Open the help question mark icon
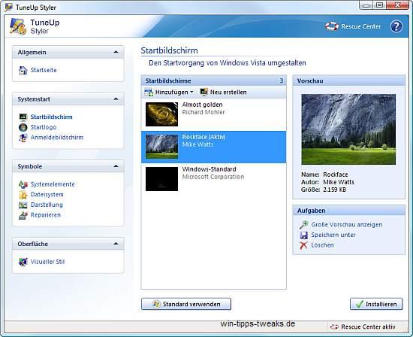Viewport: 413px width, 337px height. tap(396, 26)
